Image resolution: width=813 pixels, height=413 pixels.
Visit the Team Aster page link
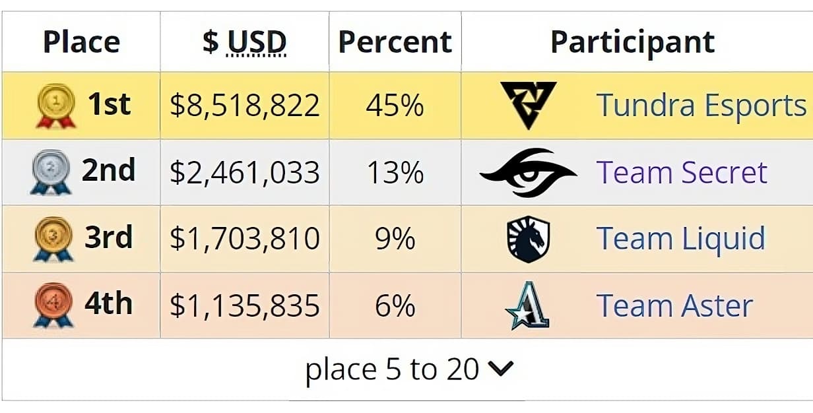click(674, 305)
